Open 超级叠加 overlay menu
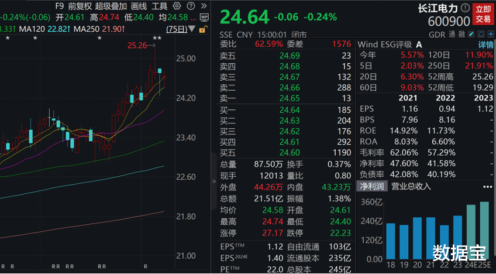The image size is (496, 274). (x=111, y=6)
